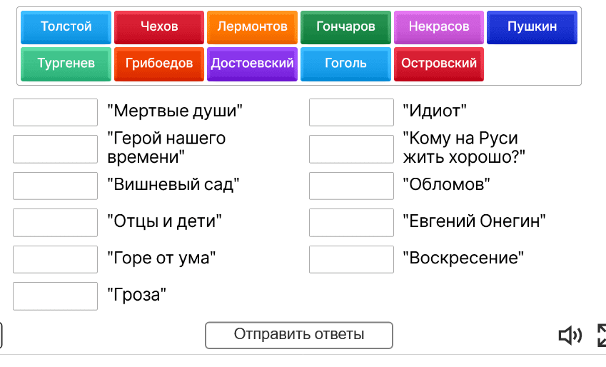
Task: Click the answer box for "Обломов"
Action: (351, 186)
